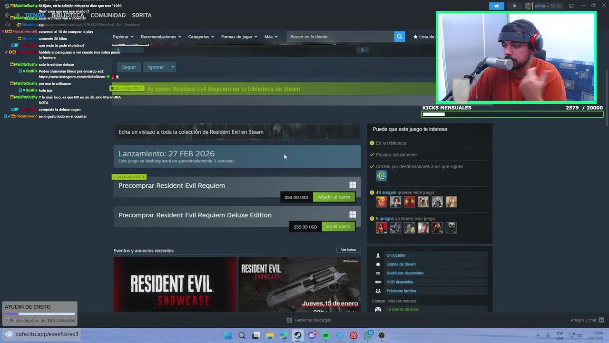Click the Windows platform icon on standard edition

point(353,185)
